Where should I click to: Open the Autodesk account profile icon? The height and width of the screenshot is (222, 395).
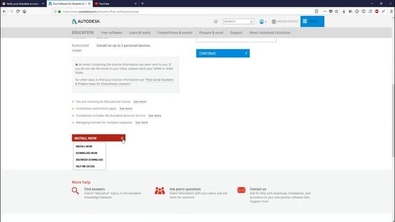pyautogui.click(x=262, y=22)
